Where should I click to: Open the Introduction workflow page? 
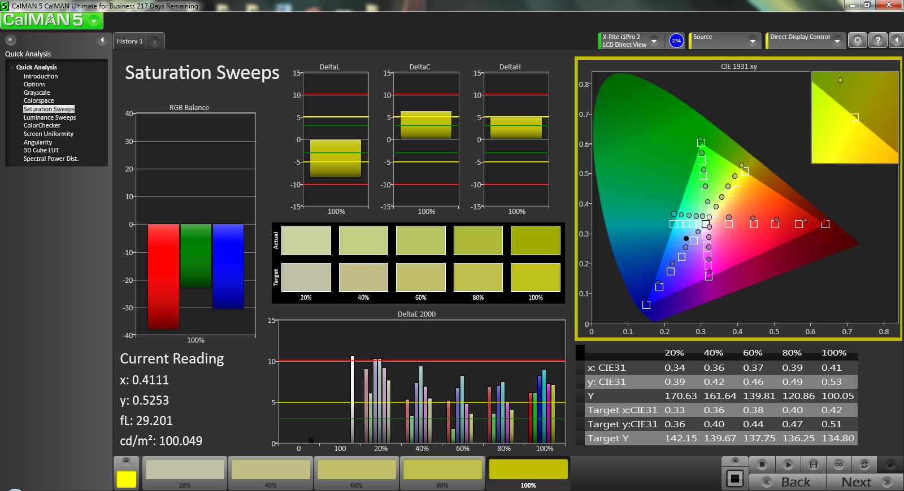41,76
